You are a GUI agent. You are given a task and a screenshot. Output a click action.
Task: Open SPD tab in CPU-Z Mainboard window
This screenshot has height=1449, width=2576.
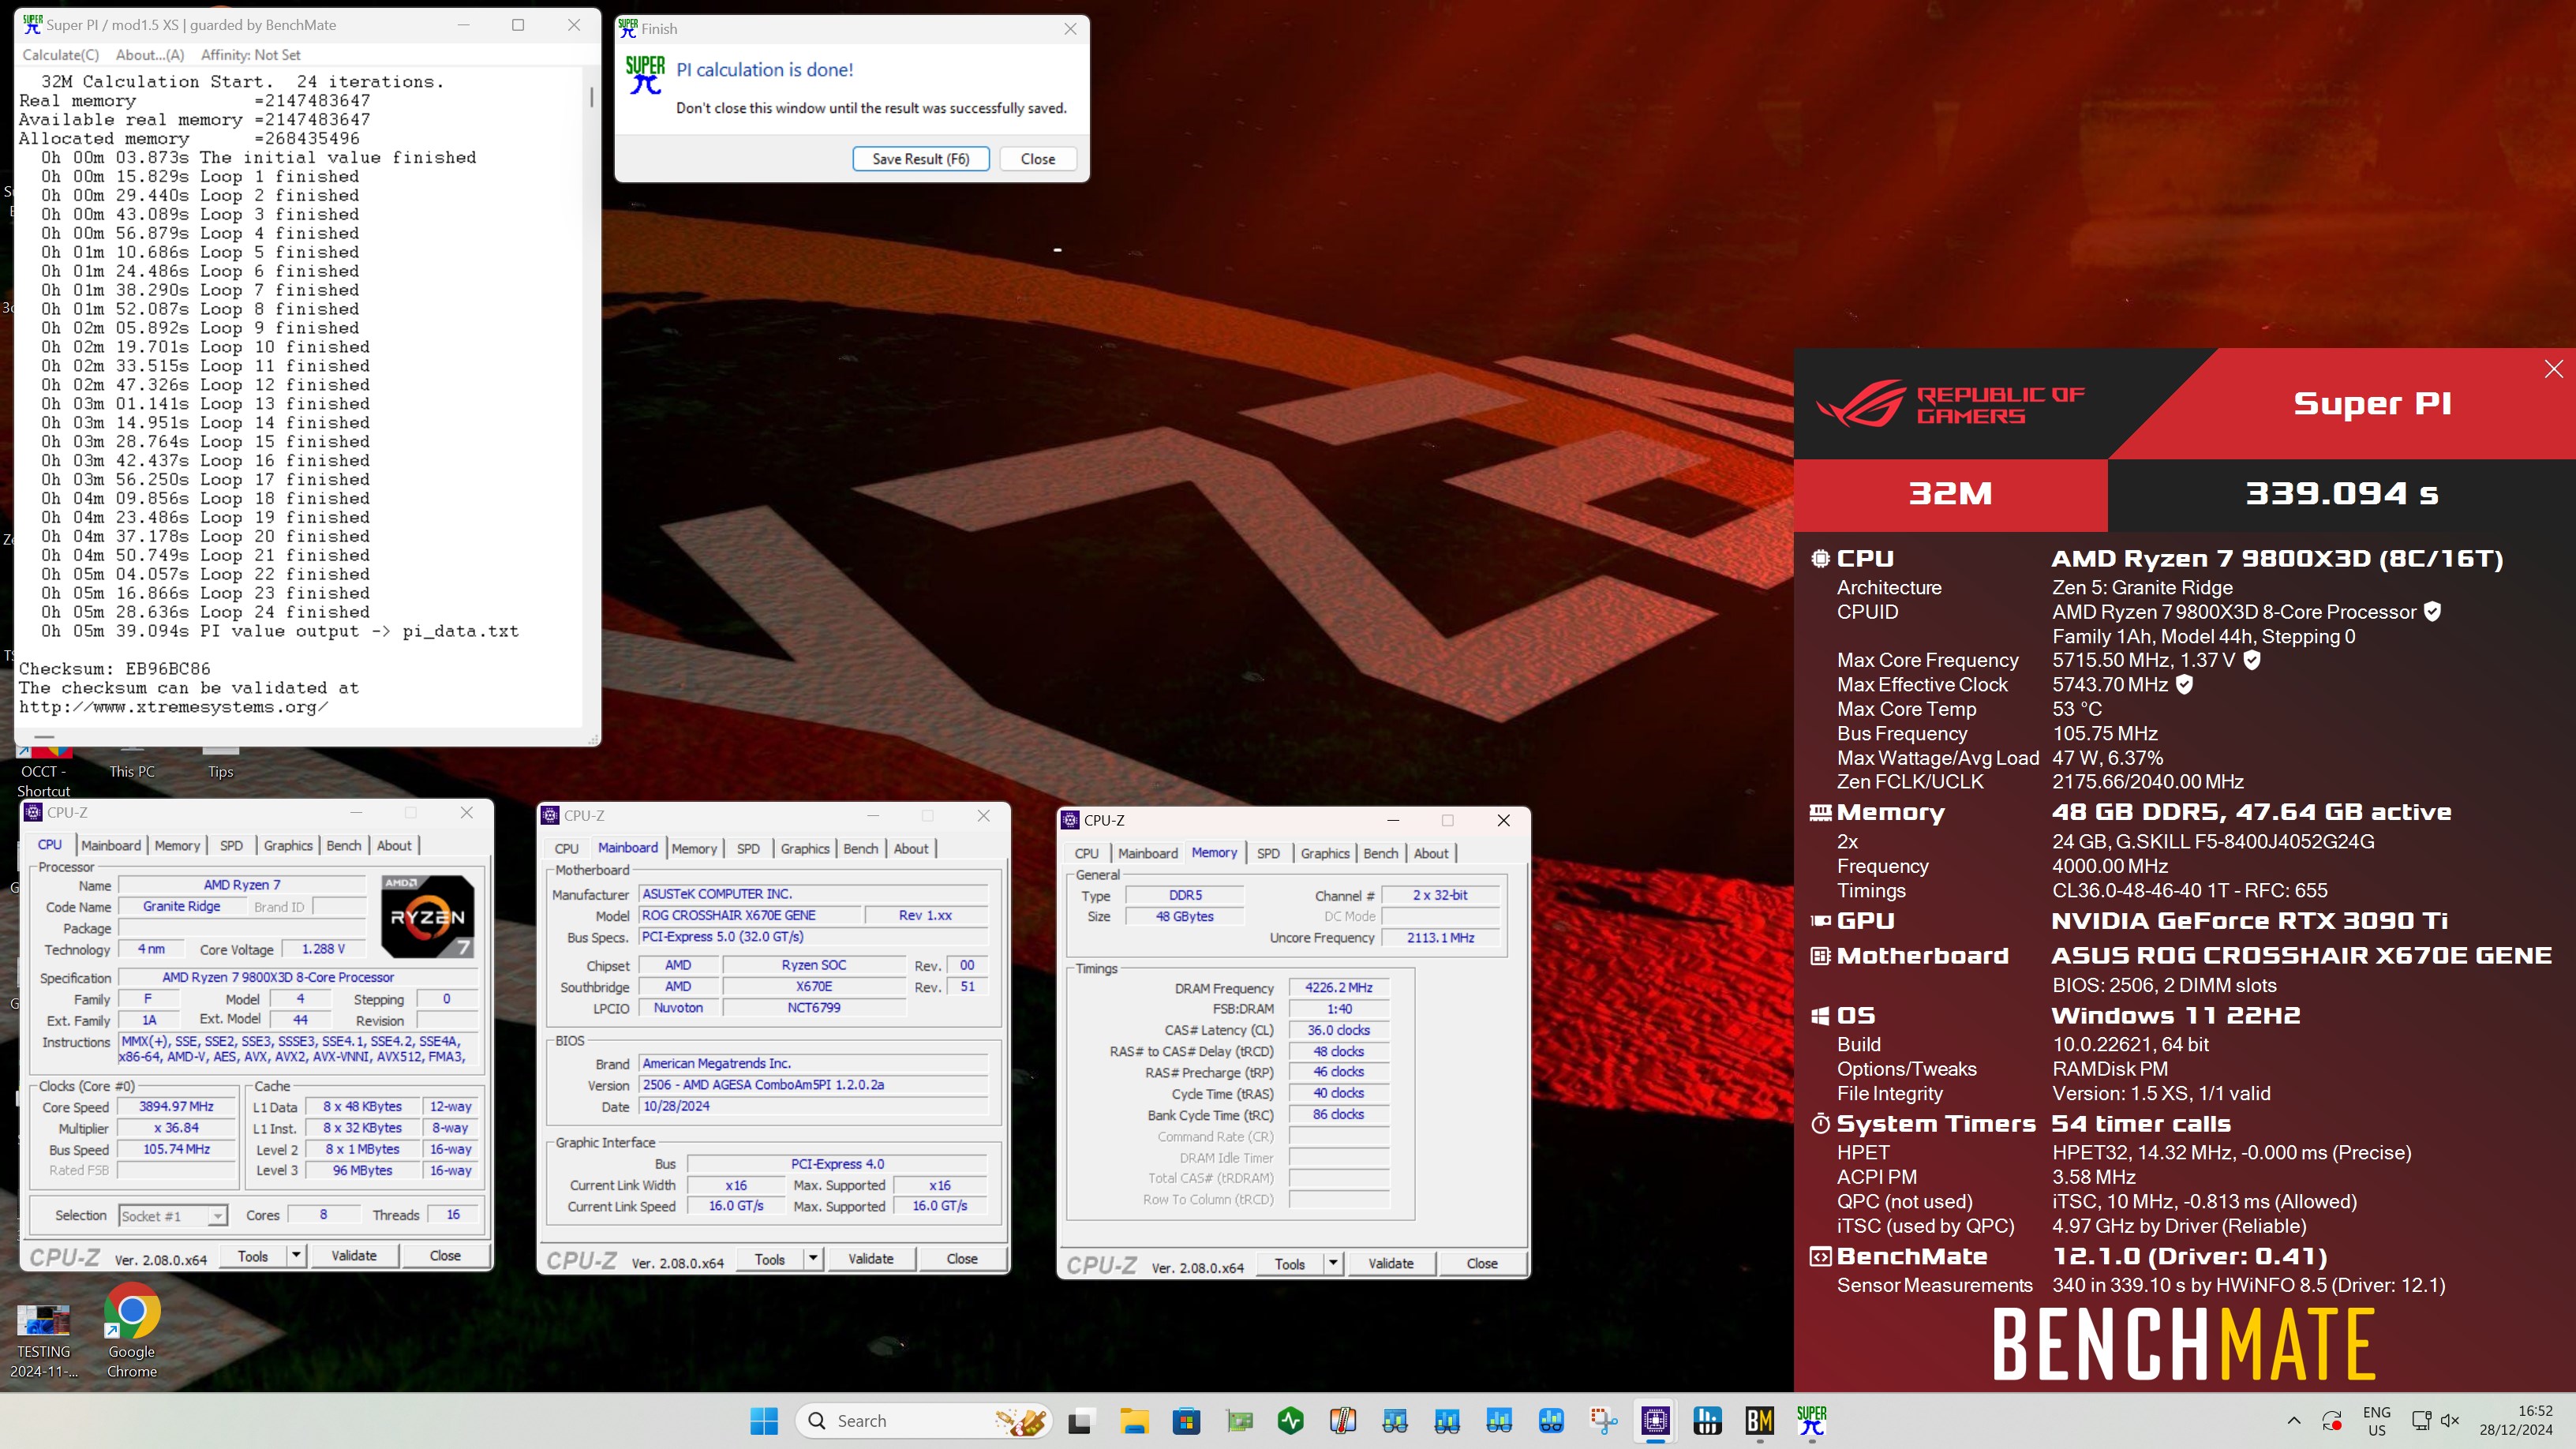point(748,848)
